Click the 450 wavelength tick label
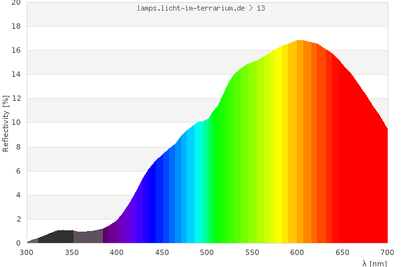Screen dimensions: 401x267 coord(162,252)
